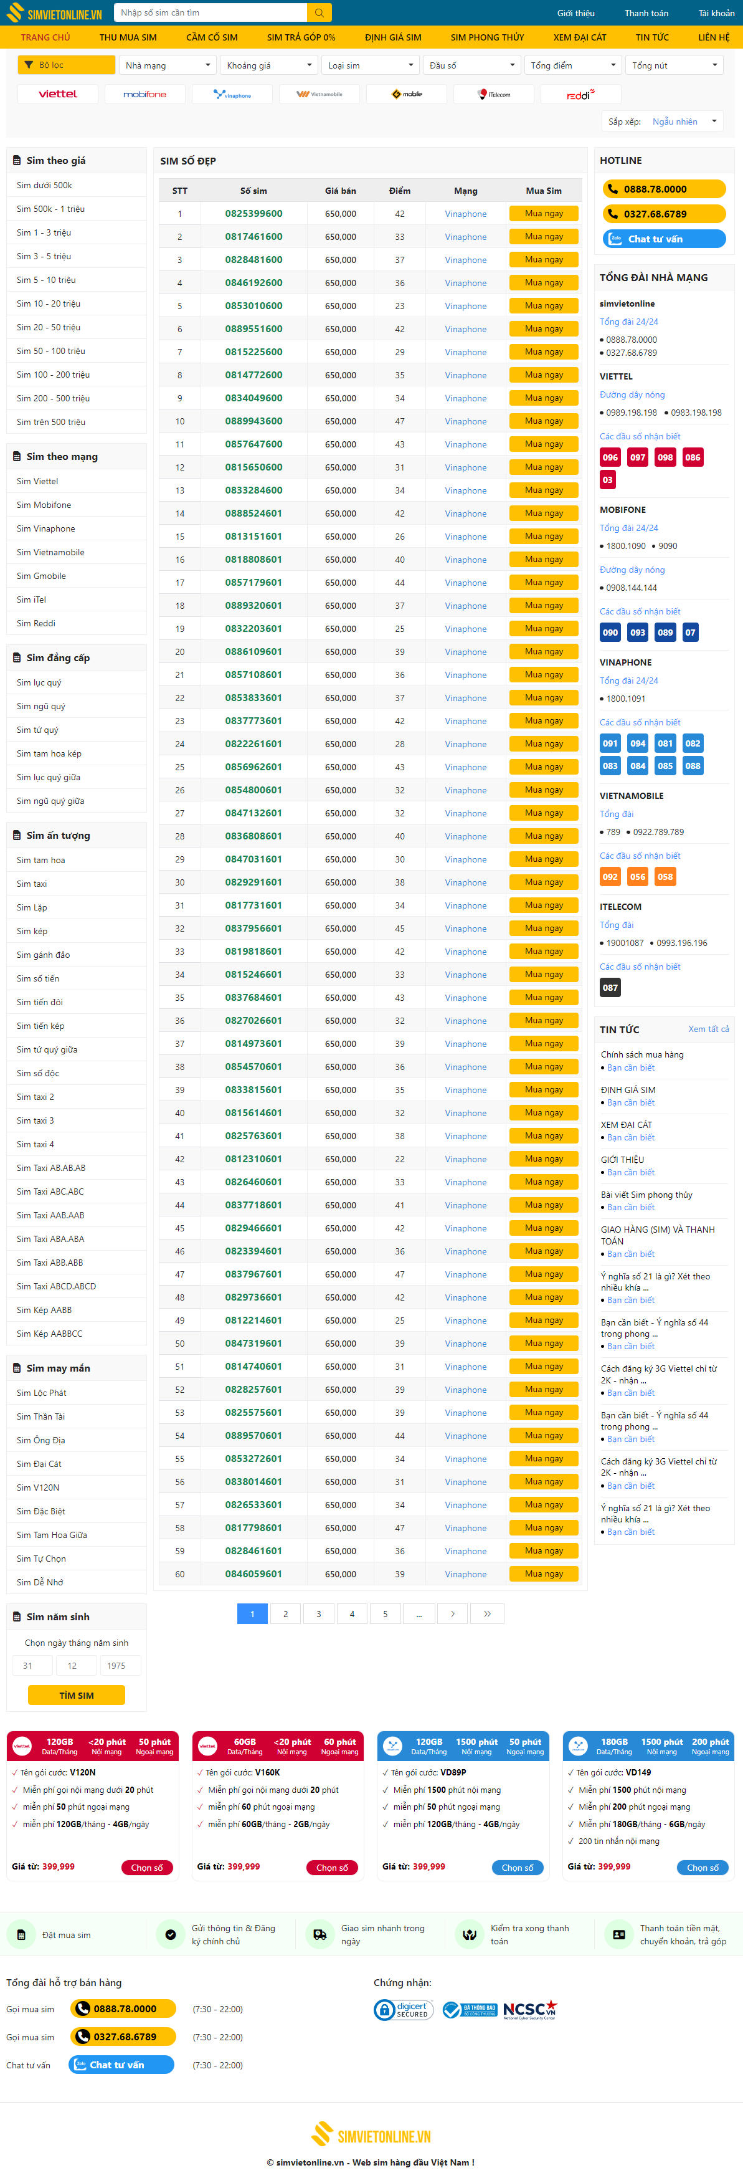Expand the 'Đầu số' dropdown
The image size is (743, 2173).
point(471,65)
